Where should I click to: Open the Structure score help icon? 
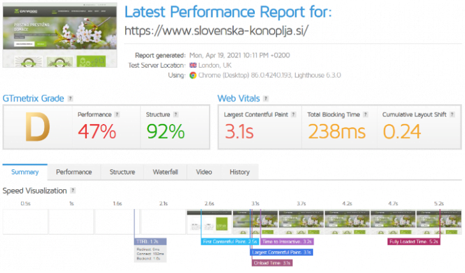[x=176, y=114]
